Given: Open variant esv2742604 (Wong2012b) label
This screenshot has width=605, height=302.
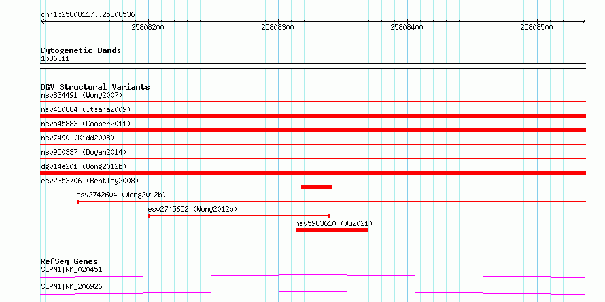Looking at the screenshot, I should pyautogui.click(x=121, y=195).
